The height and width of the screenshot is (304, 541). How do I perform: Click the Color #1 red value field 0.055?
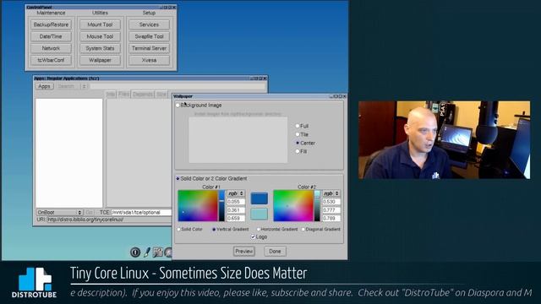(x=236, y=202)
